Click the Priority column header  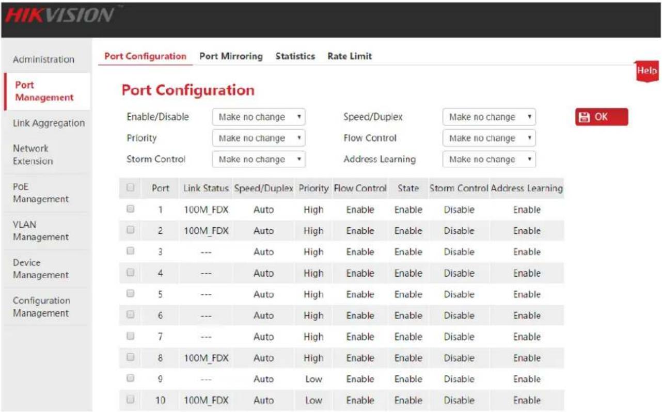(x=313, y=188)
